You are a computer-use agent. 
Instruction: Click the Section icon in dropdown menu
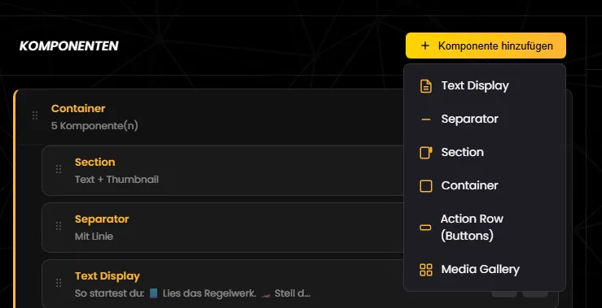point(426,153)
